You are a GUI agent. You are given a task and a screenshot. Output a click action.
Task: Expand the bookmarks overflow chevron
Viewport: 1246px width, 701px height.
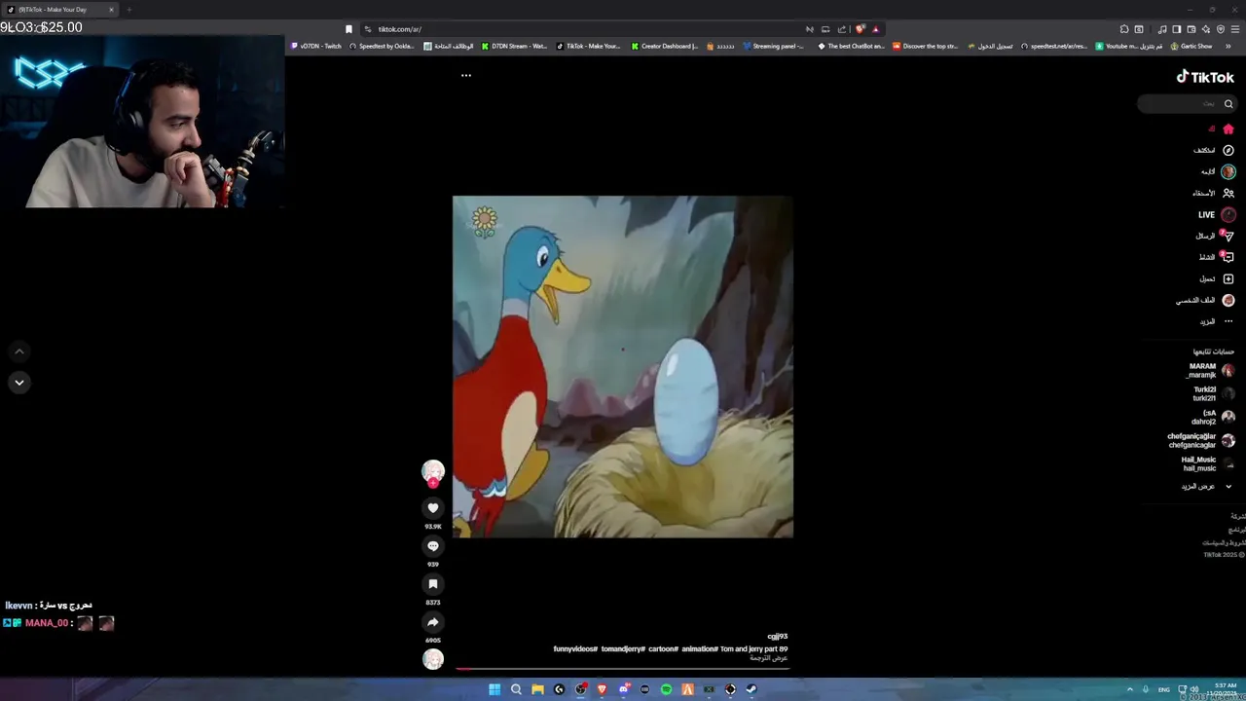[x=1228, y=46]
